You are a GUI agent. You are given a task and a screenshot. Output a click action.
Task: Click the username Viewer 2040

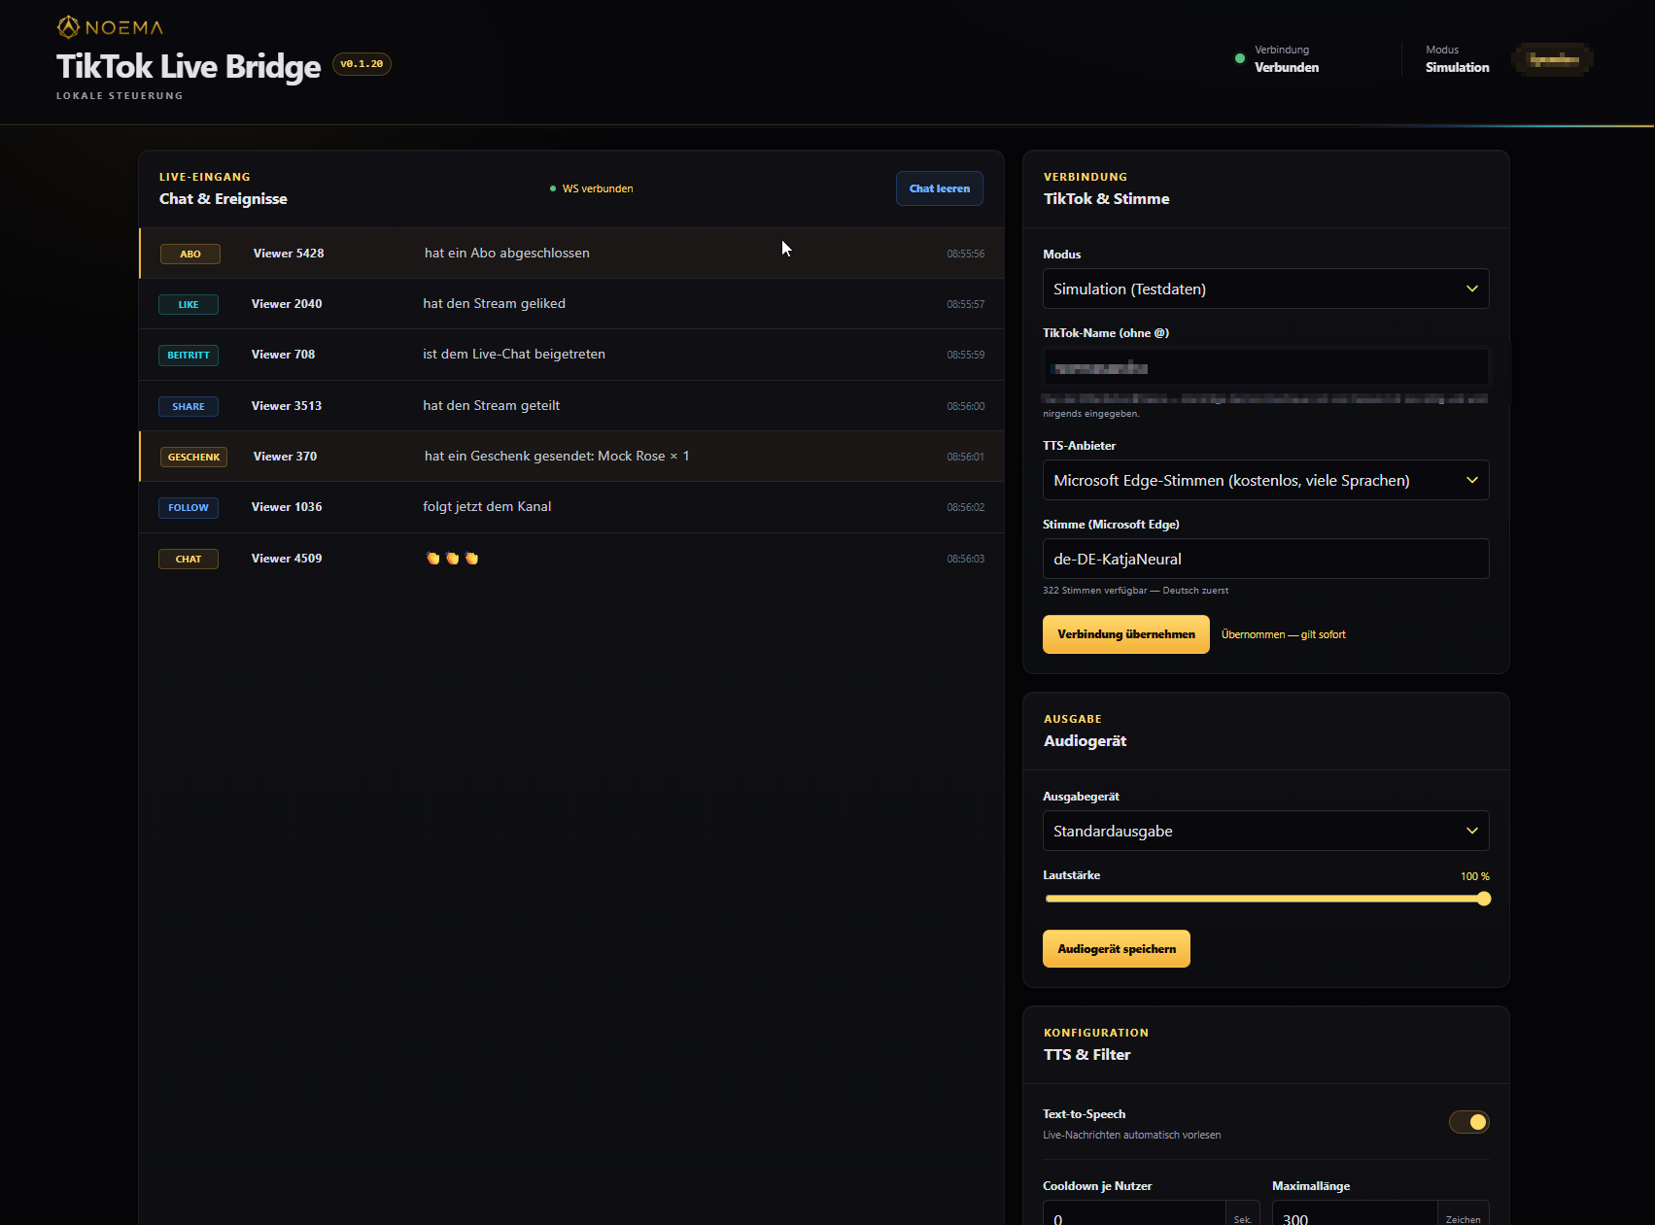click(x=287, y=304)
